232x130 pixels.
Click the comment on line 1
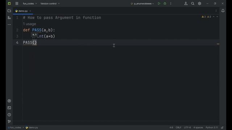coord(62,18)
